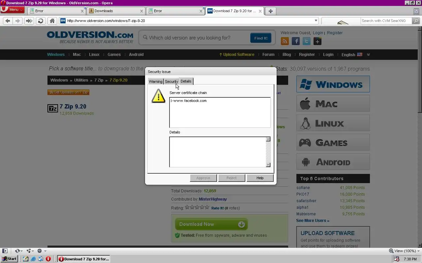Open the closed tabs trash icon

coord(416,11)
